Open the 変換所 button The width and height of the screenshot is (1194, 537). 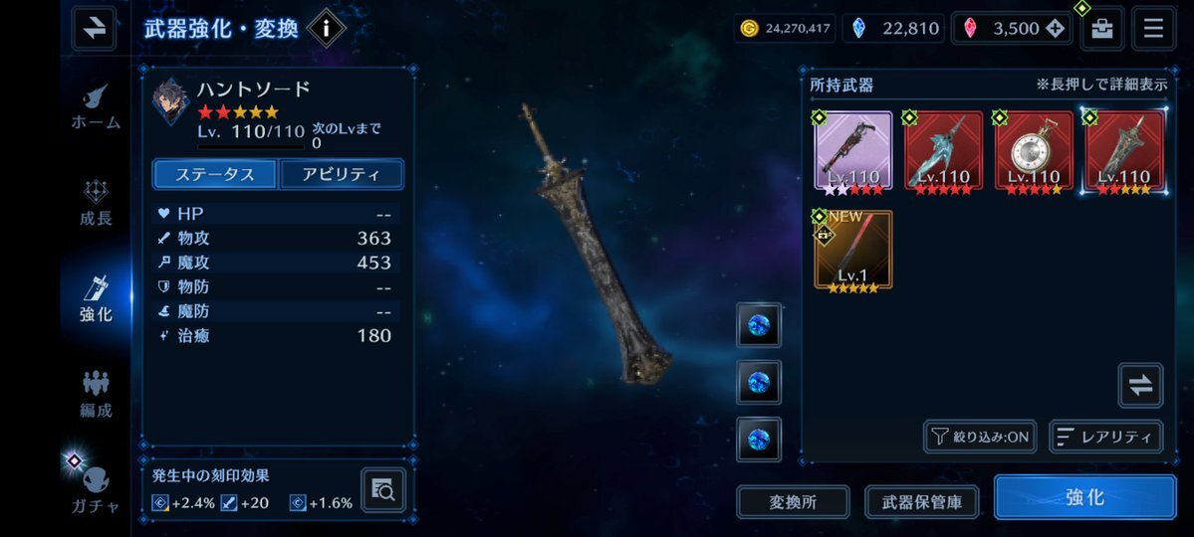coord(793,502)
